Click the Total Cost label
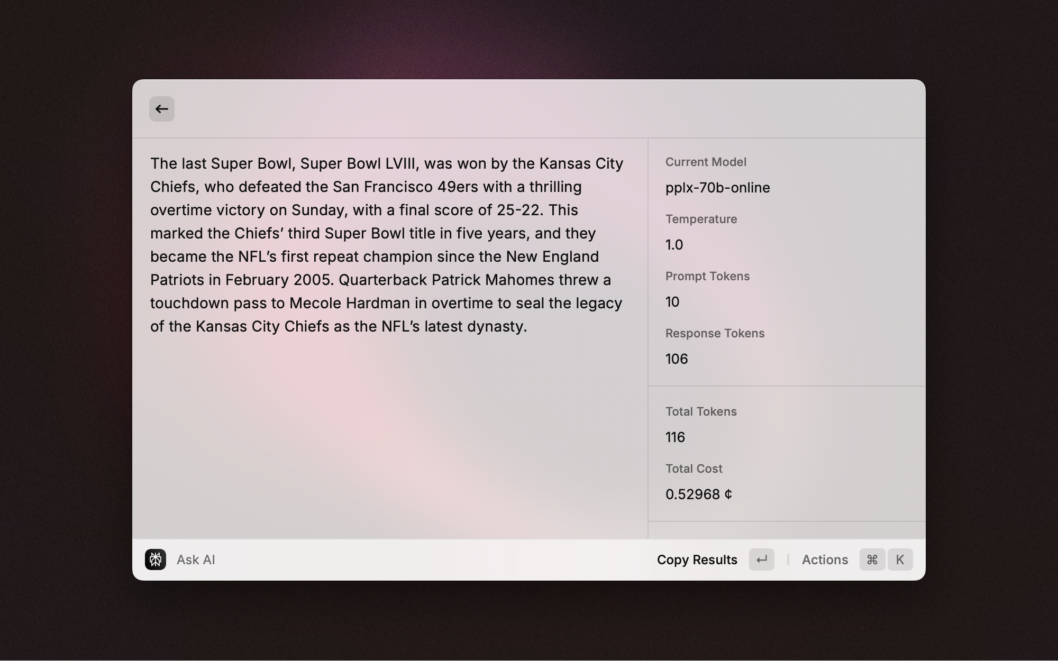This screenshot has height=661, width=1058. click(694, 469)
